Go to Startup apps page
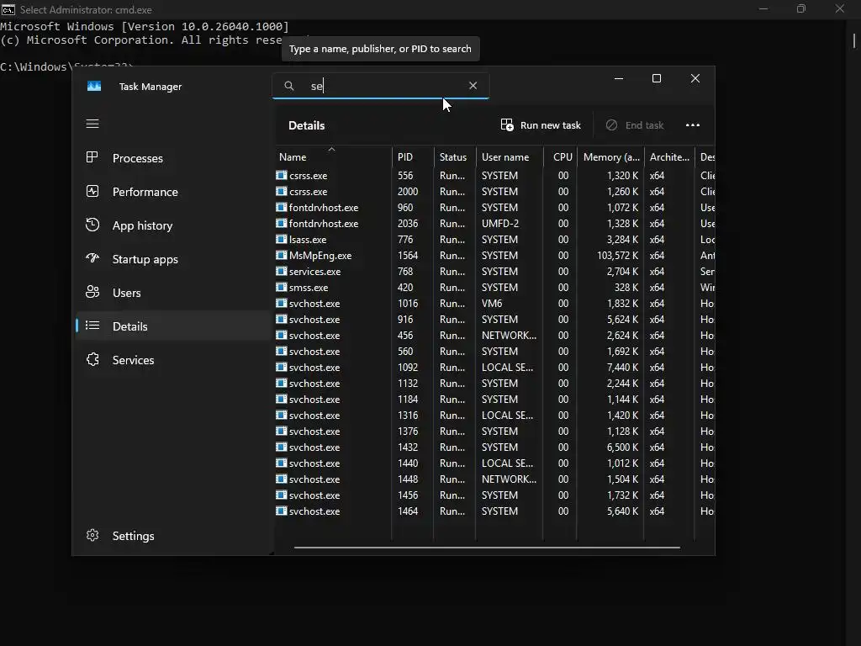The image size is (861, 646). 173,259
